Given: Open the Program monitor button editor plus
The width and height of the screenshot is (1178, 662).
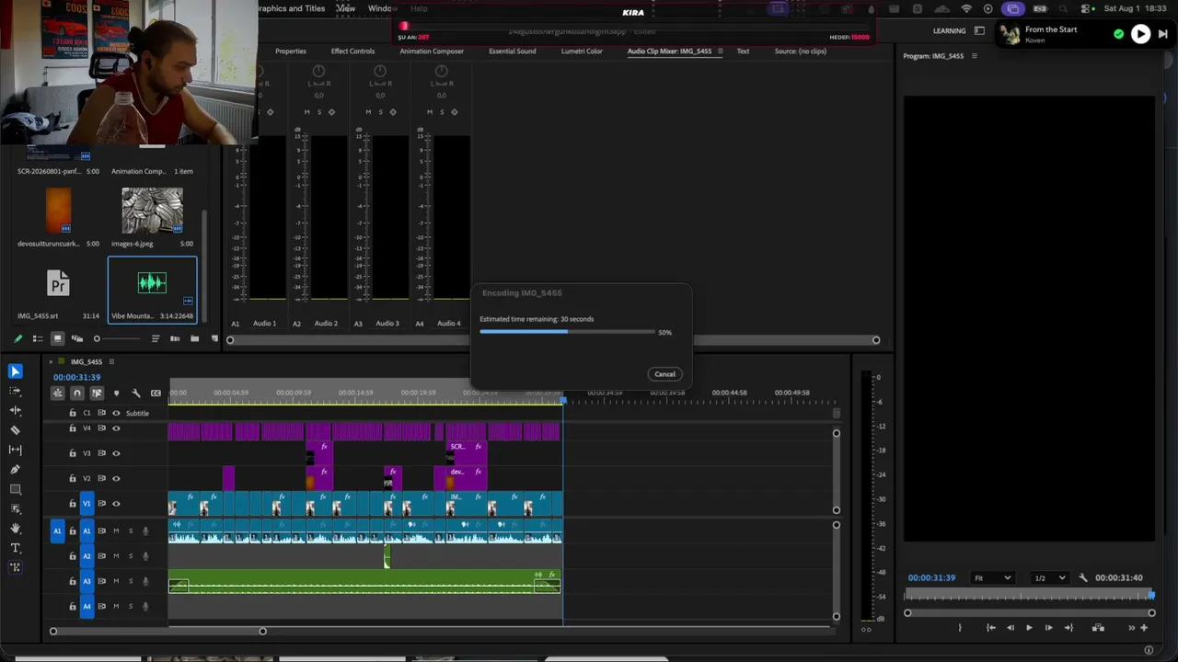Looking at the screenshot, I should [1144, 628].
